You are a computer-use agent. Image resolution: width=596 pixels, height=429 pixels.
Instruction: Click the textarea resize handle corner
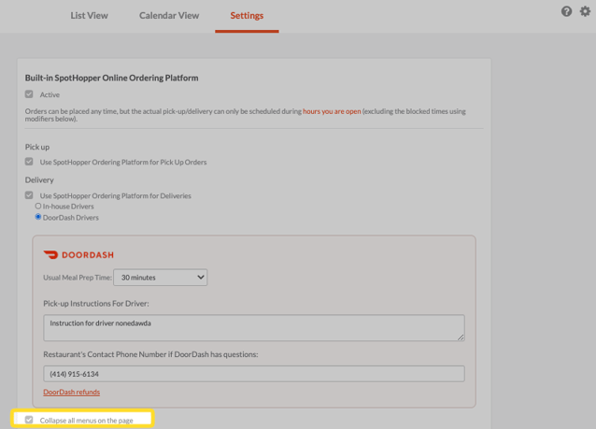click(461, 337)
